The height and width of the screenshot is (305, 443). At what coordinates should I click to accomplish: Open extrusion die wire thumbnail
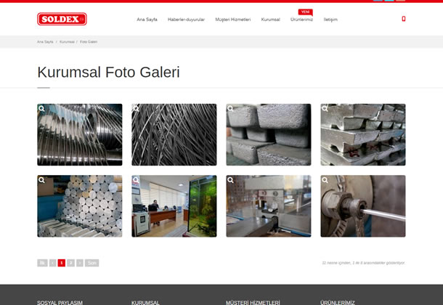[x=363, y=206]
